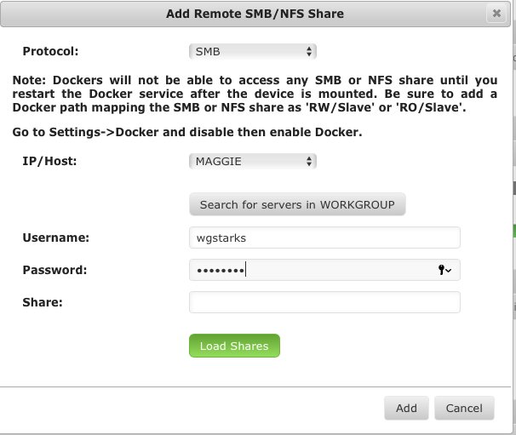
Task: Click the empty Share input field
Action: point(324,302)
